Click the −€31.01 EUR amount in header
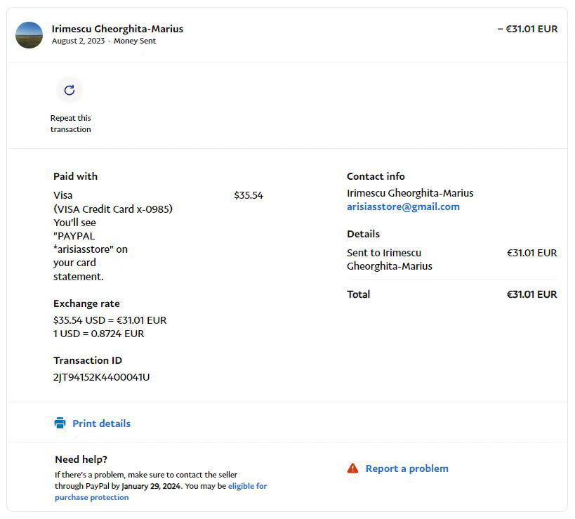The height and width of the screenshot is (519, 575). pyautogui.click(x=527, y=29)
